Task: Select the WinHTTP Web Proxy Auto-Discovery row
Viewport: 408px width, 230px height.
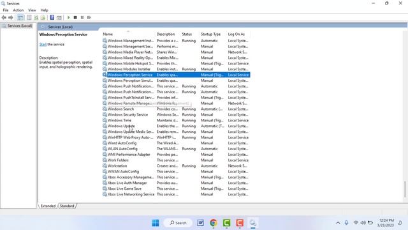Action: point(176,137)
